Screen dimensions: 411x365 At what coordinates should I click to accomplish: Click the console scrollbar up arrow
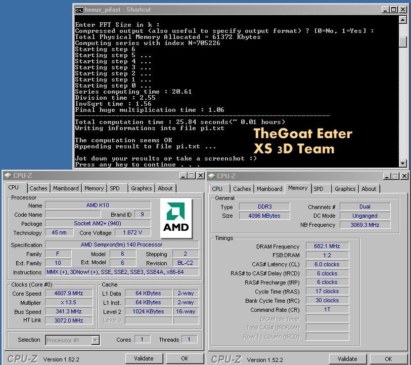(402, 20)
